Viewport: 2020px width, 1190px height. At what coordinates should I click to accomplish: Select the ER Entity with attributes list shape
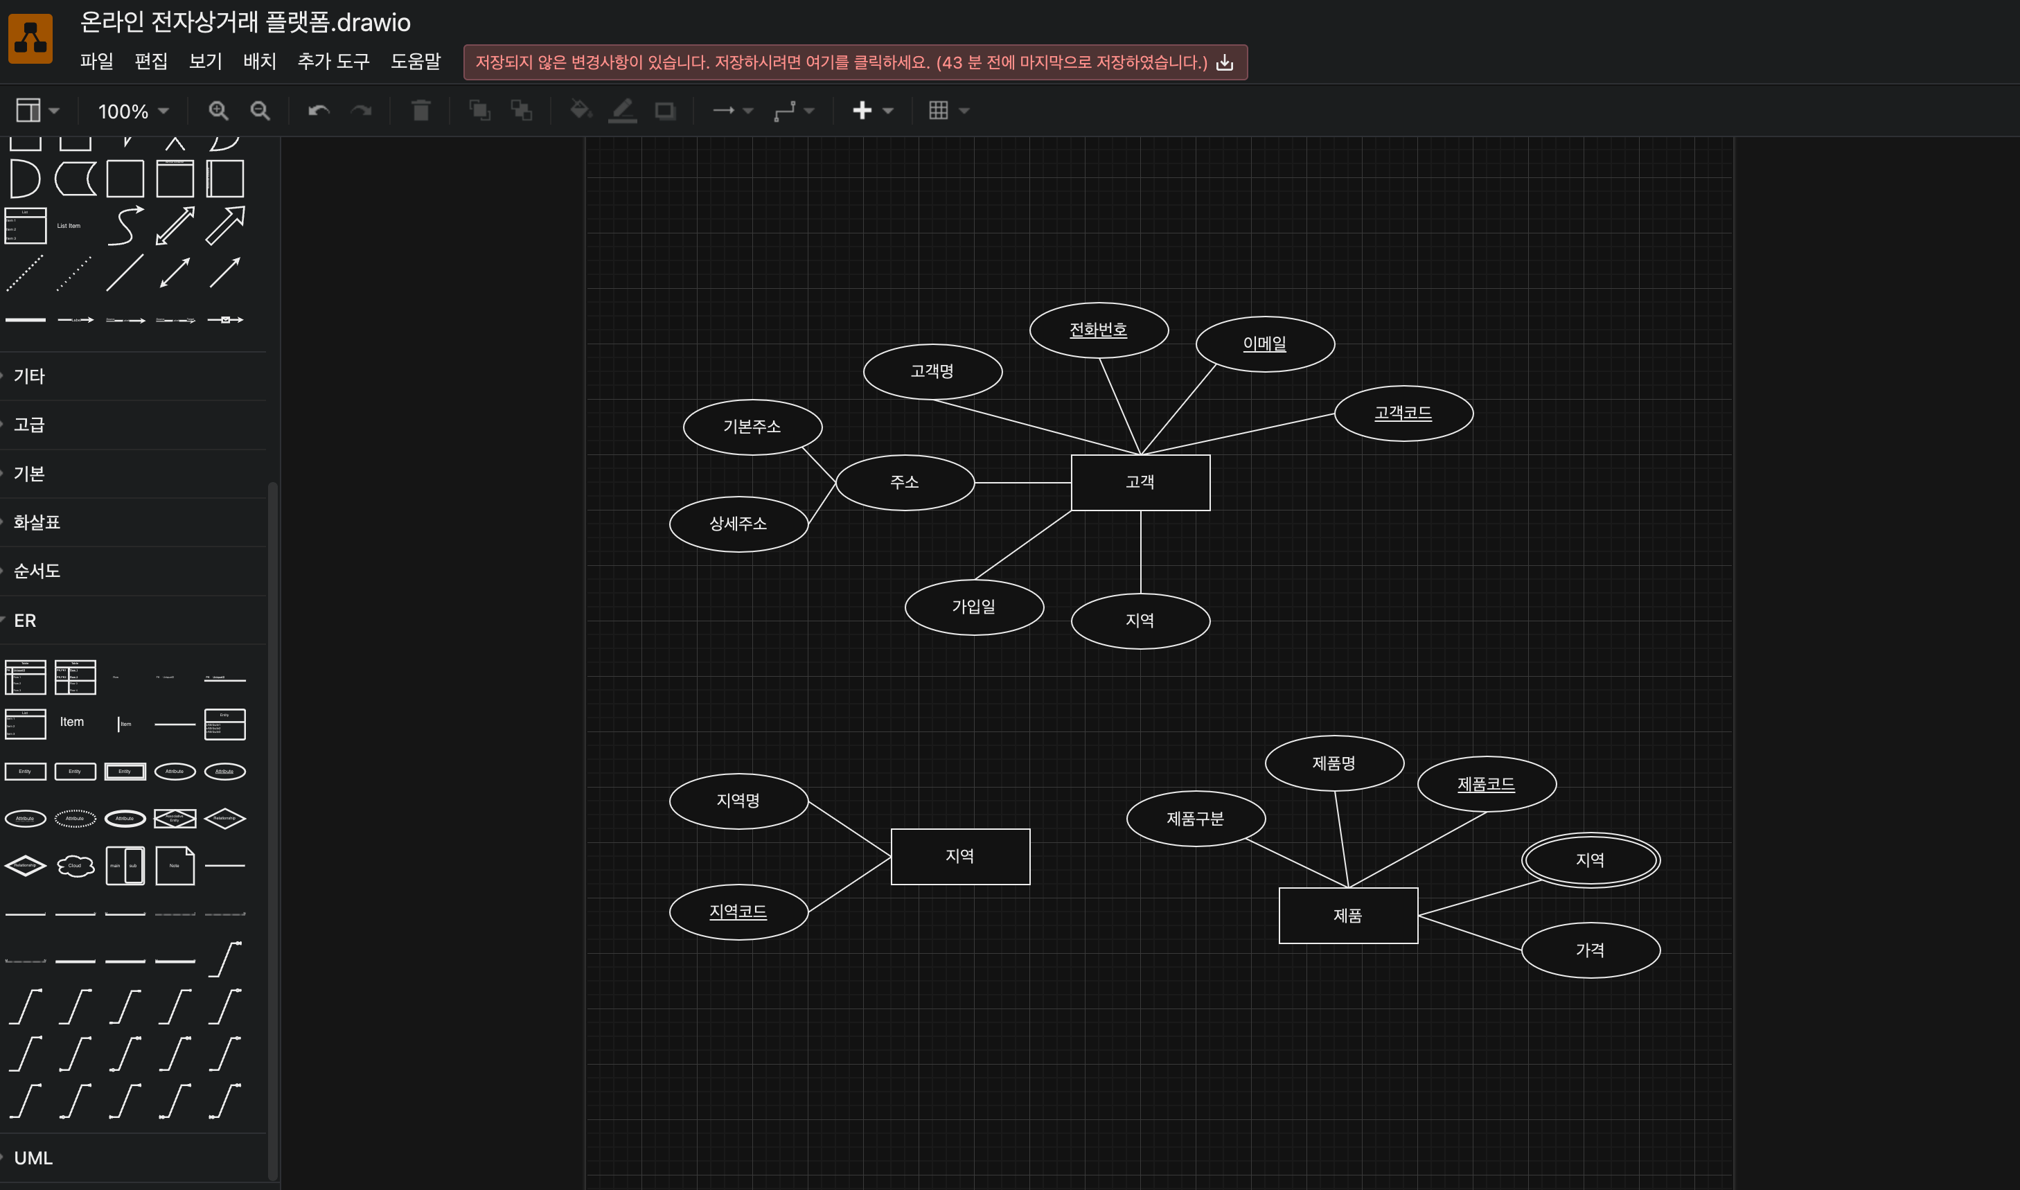tap(225, 724)
